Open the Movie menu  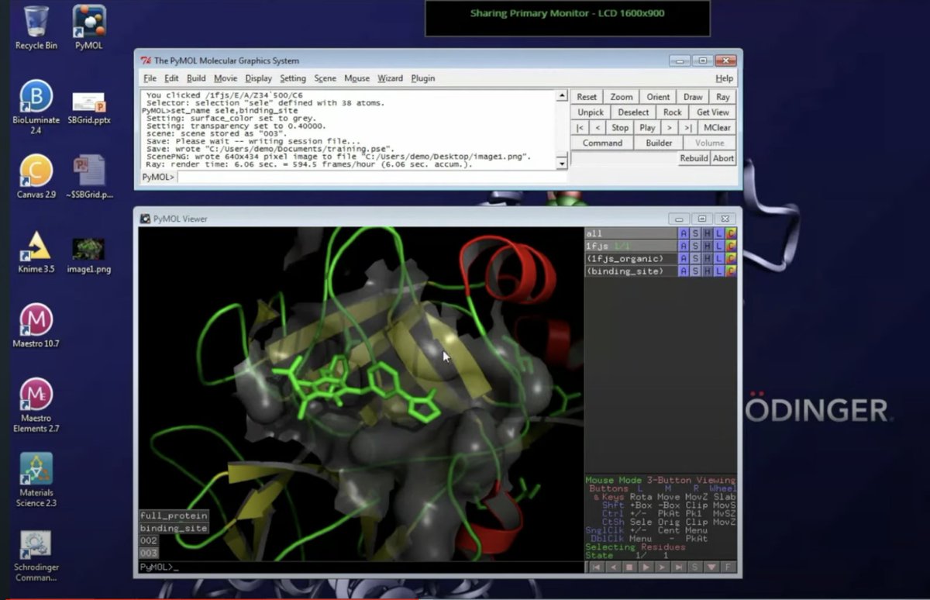point(226,78)
